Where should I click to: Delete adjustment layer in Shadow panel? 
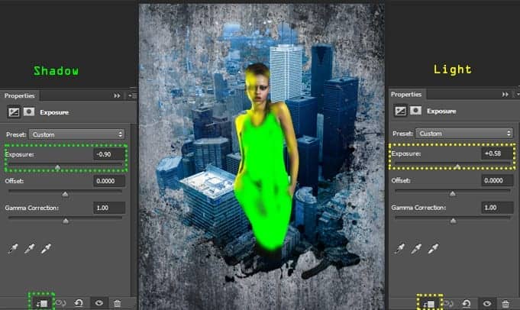point(117,303)
